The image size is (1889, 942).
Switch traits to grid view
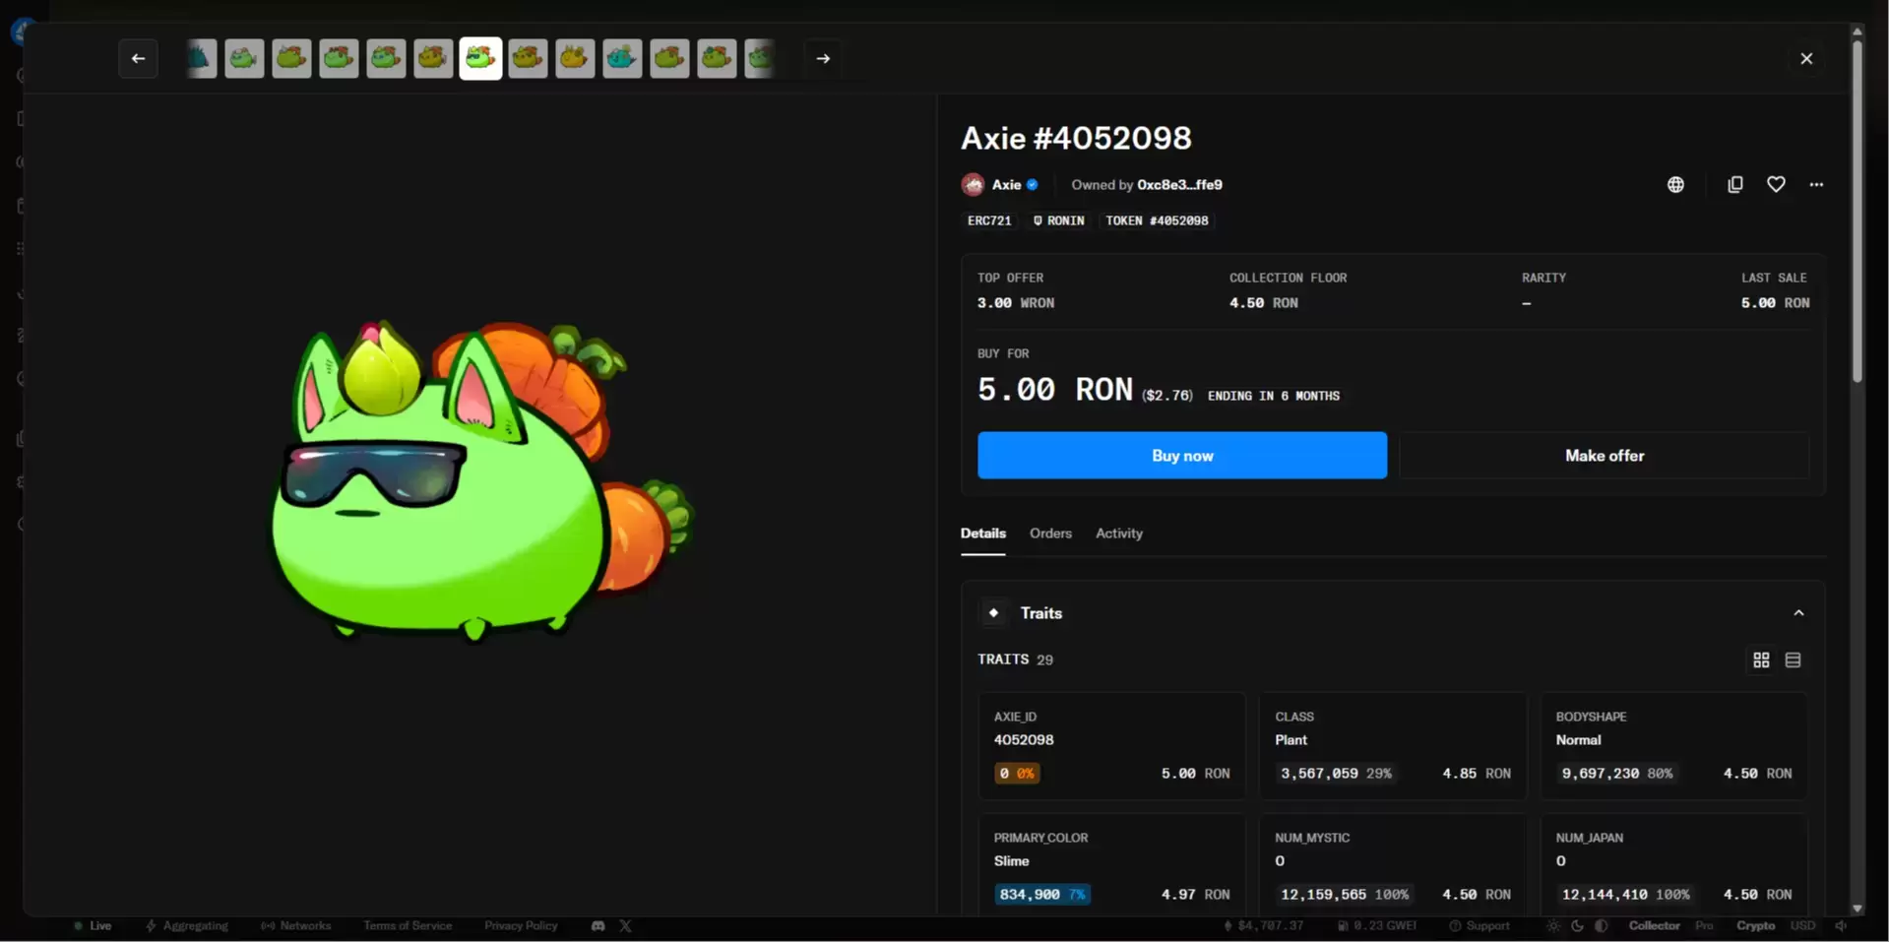click(x=1761, y=660)
